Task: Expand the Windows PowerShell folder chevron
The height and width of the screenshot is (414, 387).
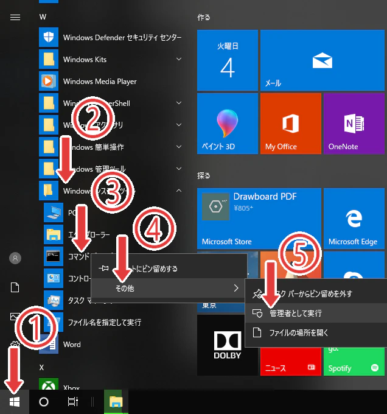Action: coord(179,103)
